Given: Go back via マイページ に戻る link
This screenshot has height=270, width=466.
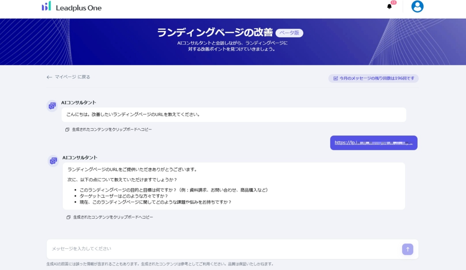Looking at the screenshot, I should pos(72,77).
